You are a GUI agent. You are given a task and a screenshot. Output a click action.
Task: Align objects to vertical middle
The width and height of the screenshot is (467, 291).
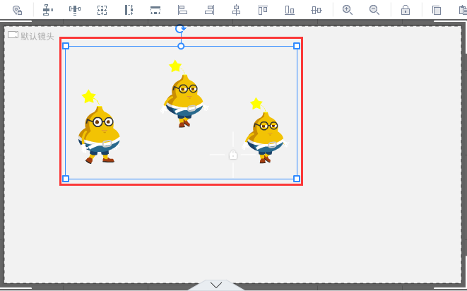(317, 10)
